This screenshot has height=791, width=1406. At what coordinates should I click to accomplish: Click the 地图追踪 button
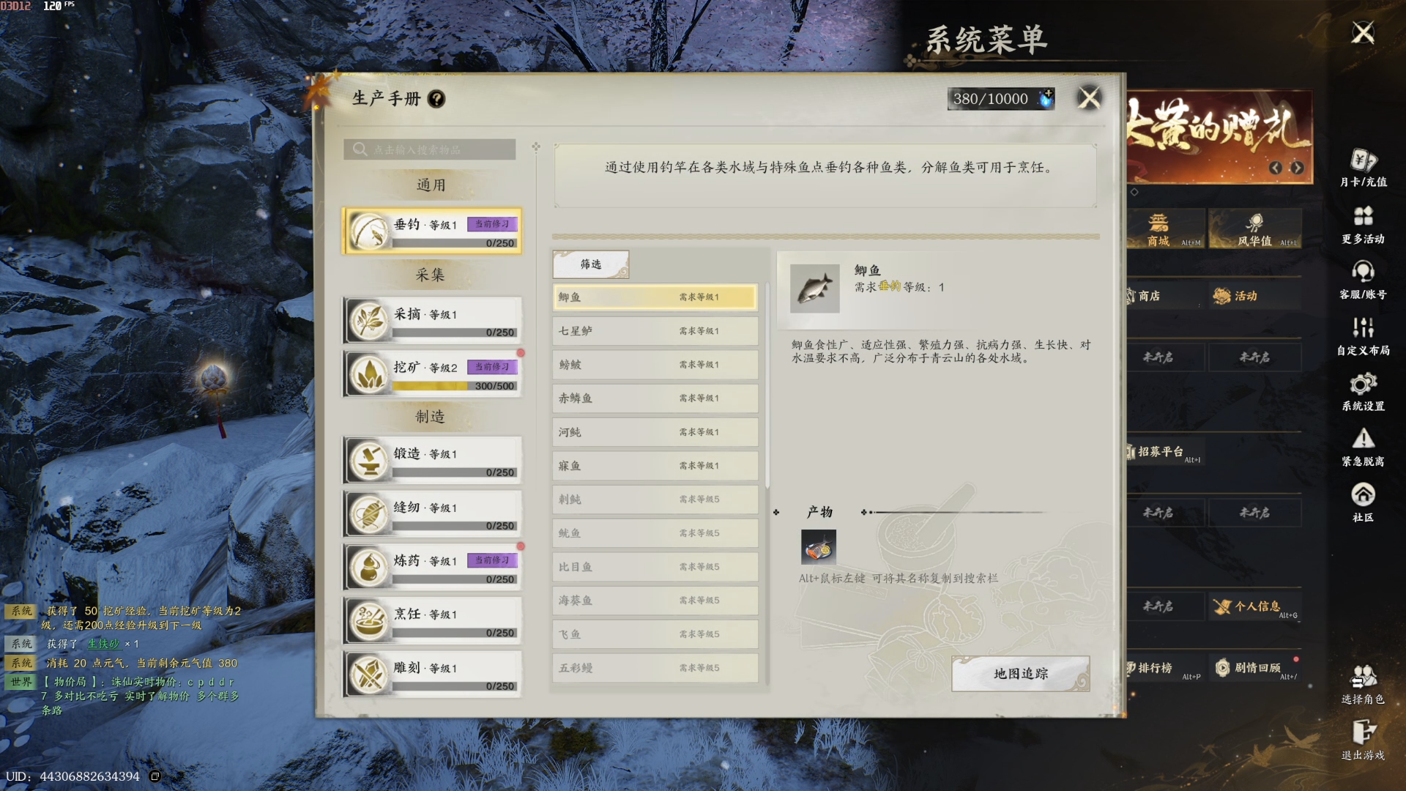1021,674
